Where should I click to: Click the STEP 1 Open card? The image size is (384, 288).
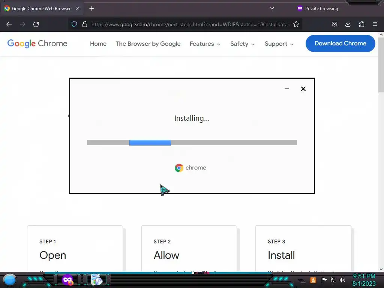(x=75, y=248)
